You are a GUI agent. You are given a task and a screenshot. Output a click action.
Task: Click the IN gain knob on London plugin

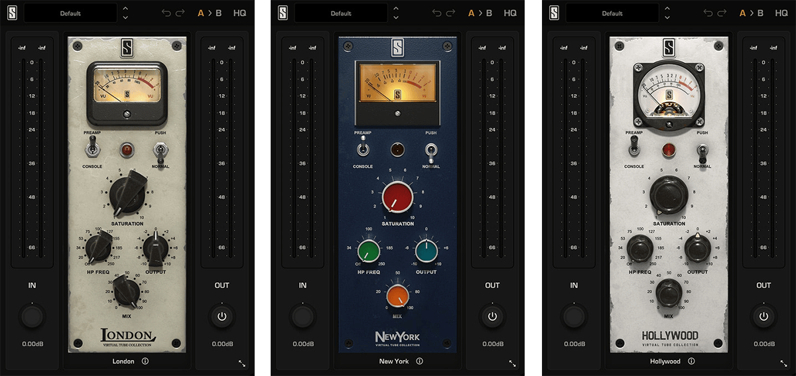[x=32, y=316]
